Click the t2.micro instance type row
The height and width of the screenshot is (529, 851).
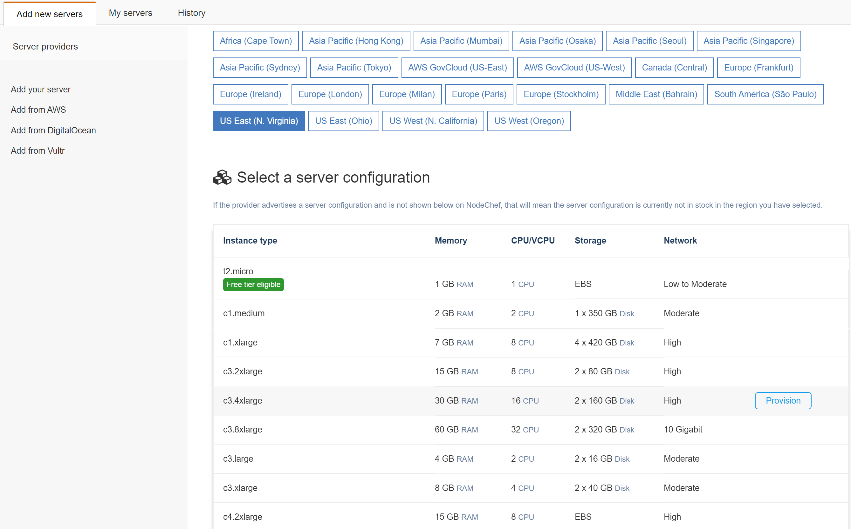click(x=530, y=278)
